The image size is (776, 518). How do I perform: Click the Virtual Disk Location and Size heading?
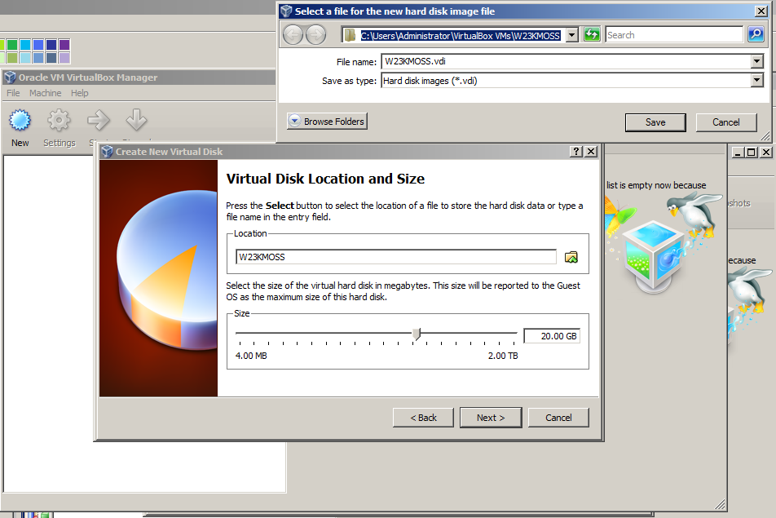pos(325,179)
